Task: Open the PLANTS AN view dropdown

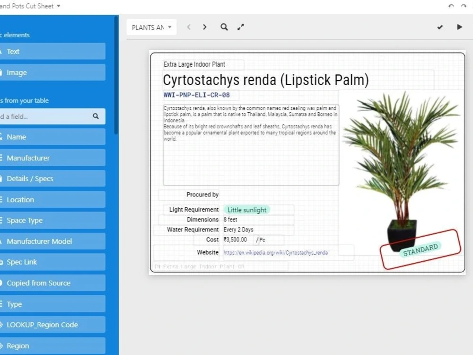Action: click(x=151, y=27)
